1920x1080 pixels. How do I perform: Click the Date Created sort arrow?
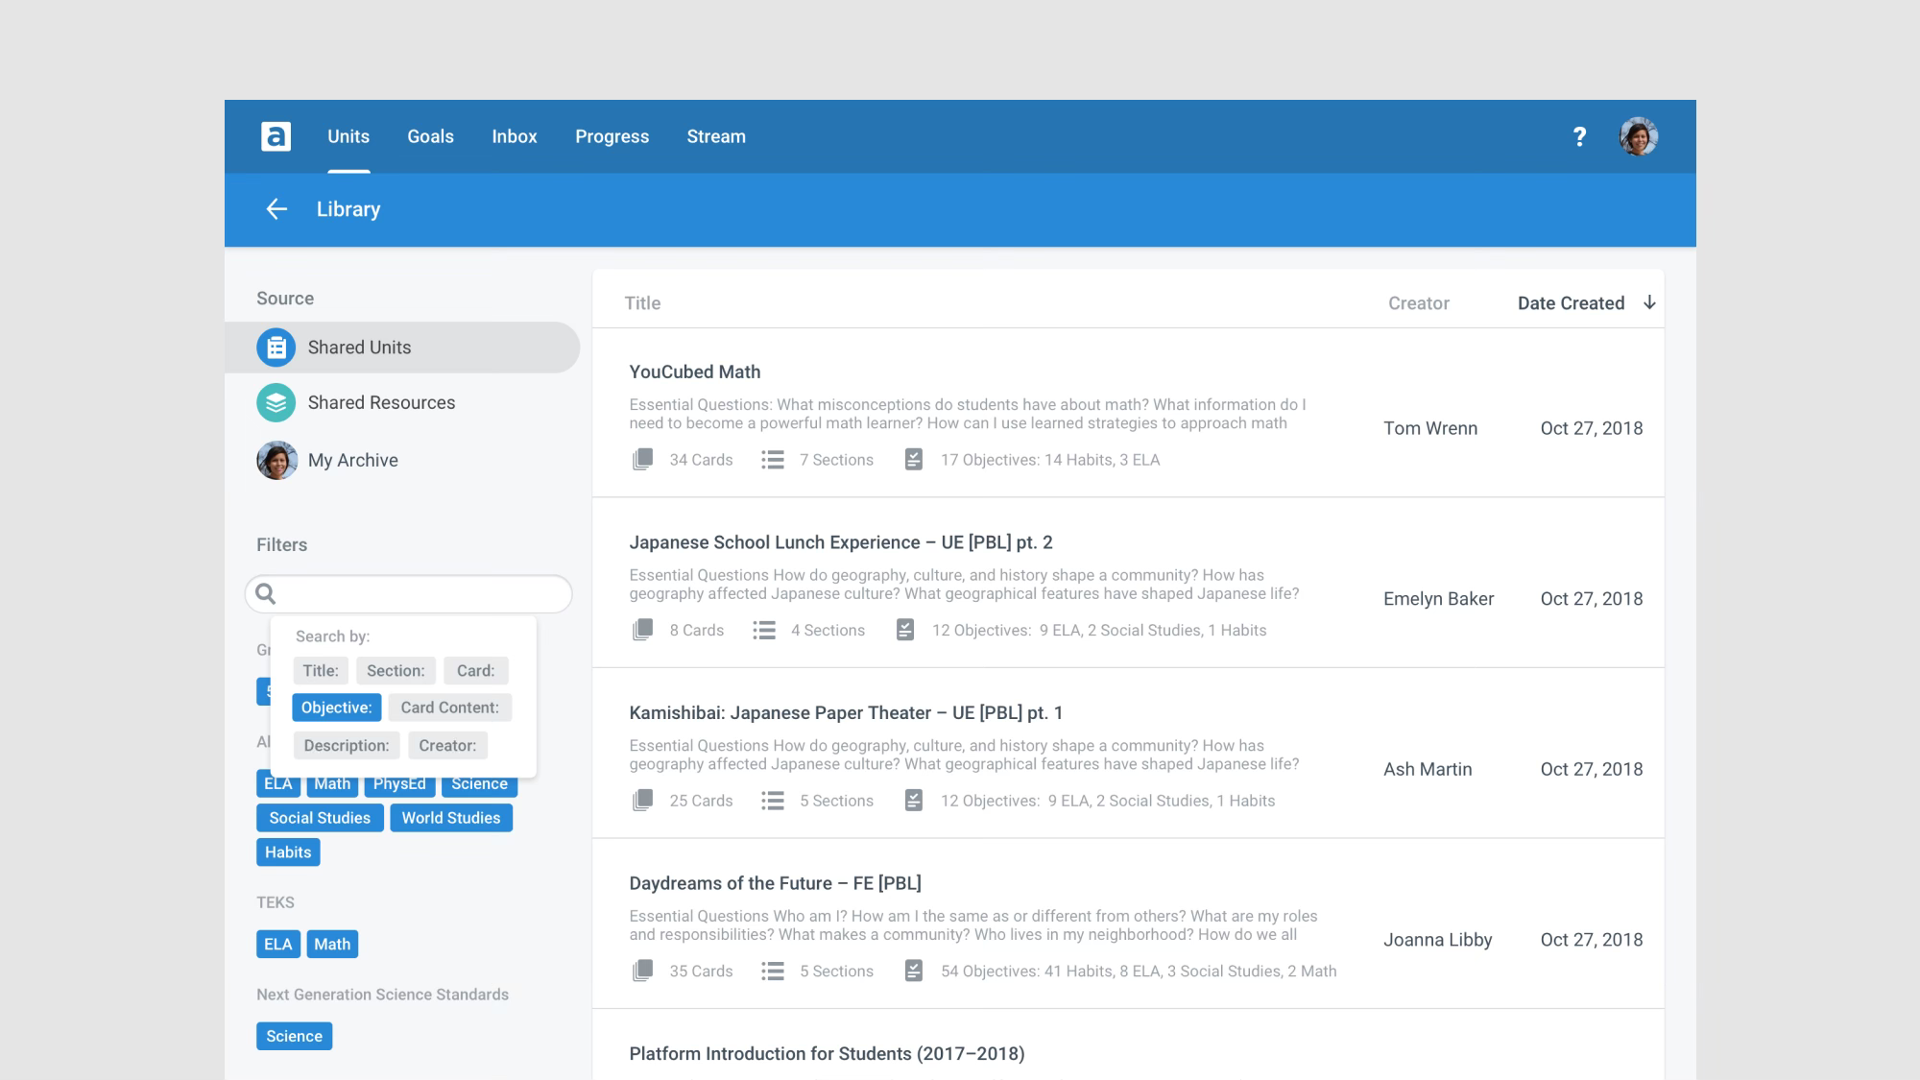[x=1649, y=302]
